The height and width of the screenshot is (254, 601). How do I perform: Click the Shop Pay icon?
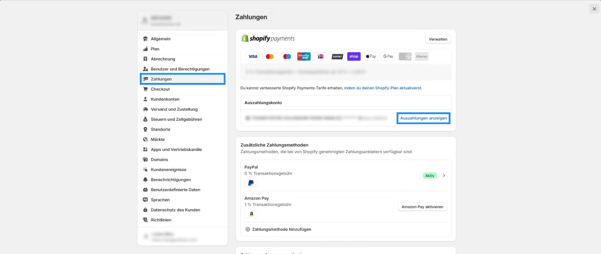(354, 57)
